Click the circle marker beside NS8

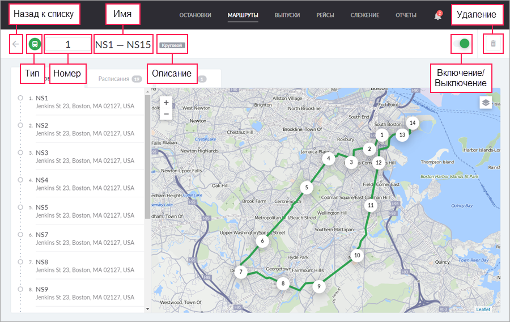point(20,261)
